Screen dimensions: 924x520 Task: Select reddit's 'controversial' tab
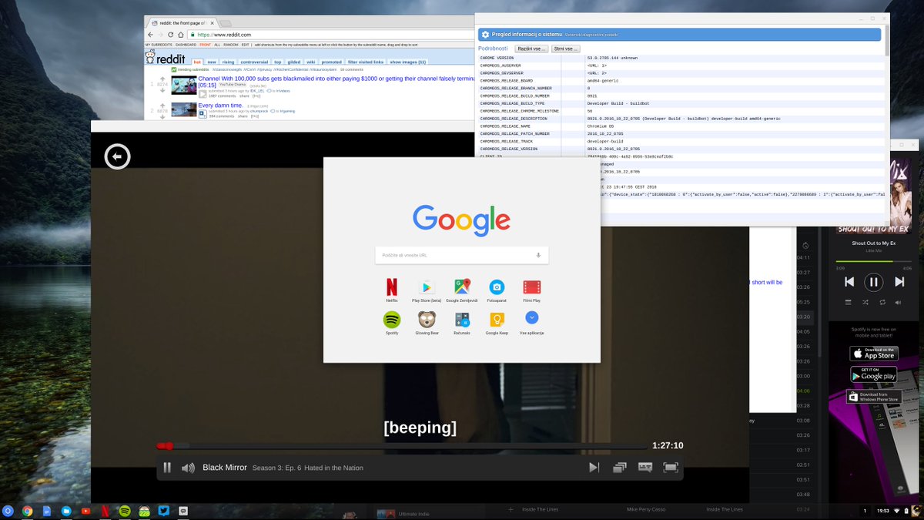pos(254,62)
